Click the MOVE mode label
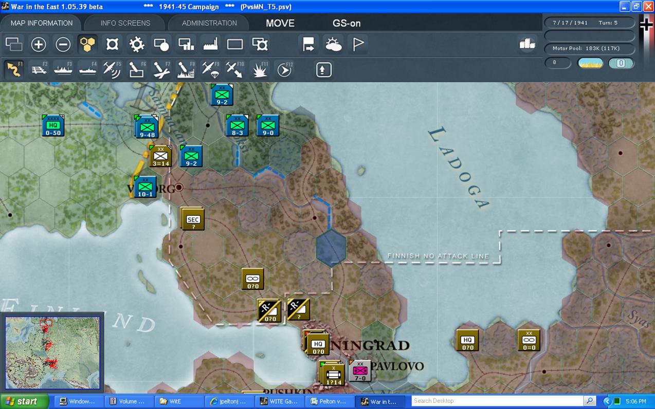Viewport: 655px width, 409px height. point(280,23)
